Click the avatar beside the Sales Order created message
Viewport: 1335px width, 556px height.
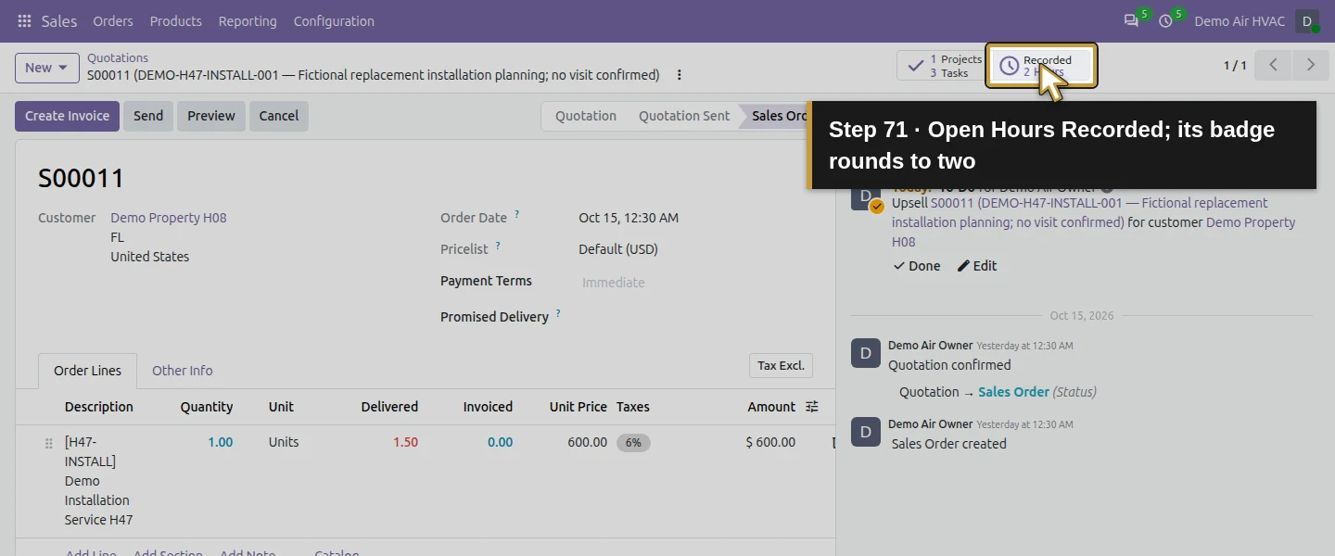coord(866,433)
